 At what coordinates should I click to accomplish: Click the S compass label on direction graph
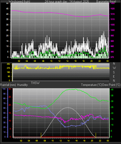point(114,72)
